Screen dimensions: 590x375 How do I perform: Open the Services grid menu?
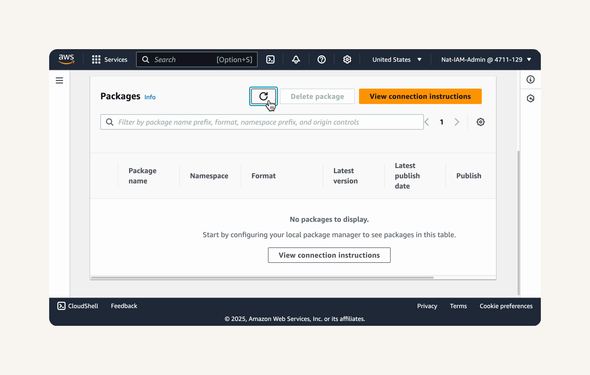tap(110, 59)
